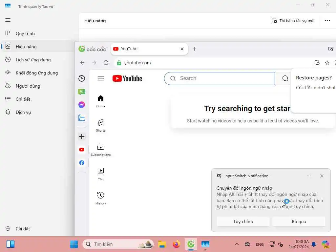The image size is (336, 252).
Task: Go to YouTube Home
Action: click(101, 101)
